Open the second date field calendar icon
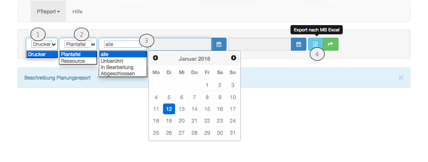The height and width of the screenshot is (162, 428). pos(298,44)
